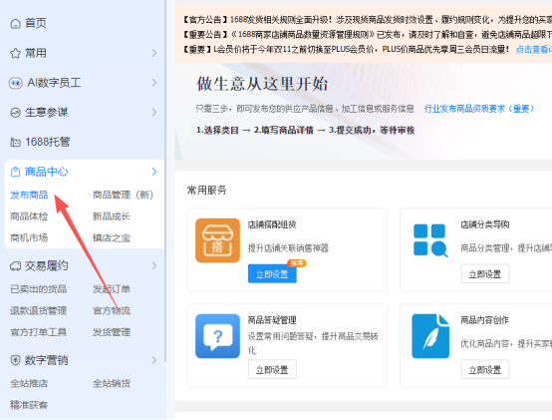The image size is (552, 420).
Task: Open 首页 in the sidebar
Action: click(36, 24)
